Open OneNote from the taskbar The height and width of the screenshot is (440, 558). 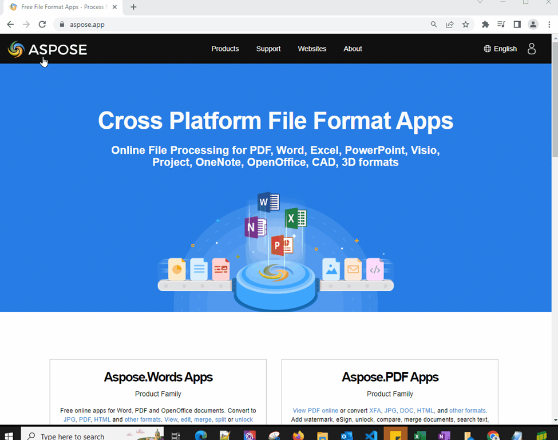[x=444, y=435]
